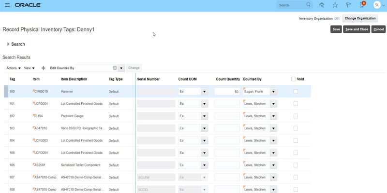Open the SL user avatar menu

click(x=377, y=5)
